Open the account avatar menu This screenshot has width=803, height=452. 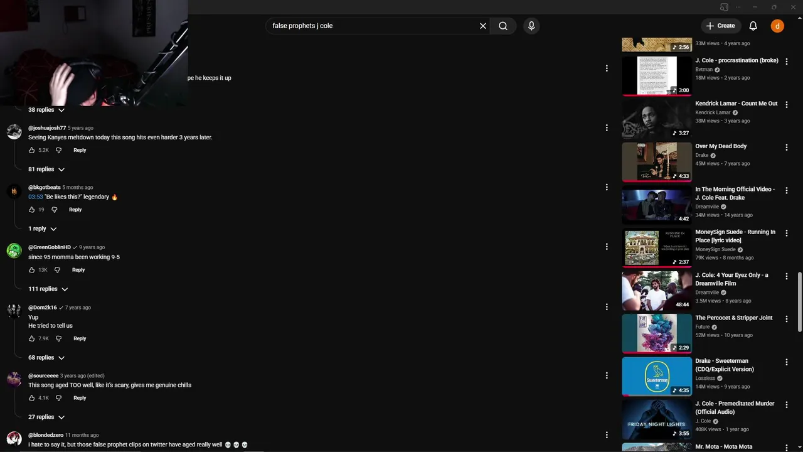(x=777, y=26)
